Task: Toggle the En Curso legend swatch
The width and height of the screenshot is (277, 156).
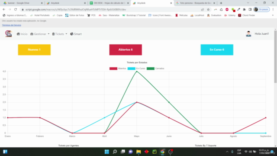Action: coord(132,68)
